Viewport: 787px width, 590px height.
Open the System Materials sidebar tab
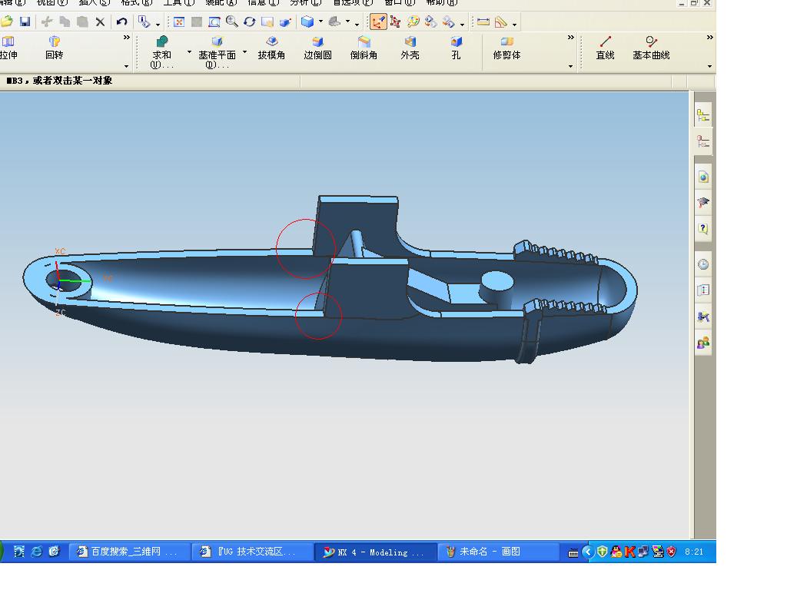click(703, 290)
